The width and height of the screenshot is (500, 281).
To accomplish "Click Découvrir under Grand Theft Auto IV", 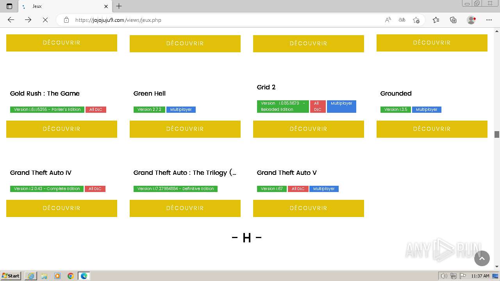I will (62, 208).
